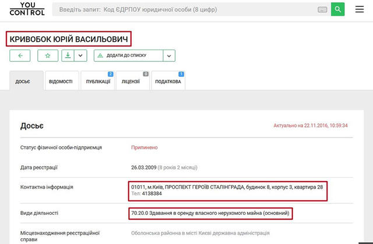
Task: Click the green search magnifier button
Action: pos(338,9)
